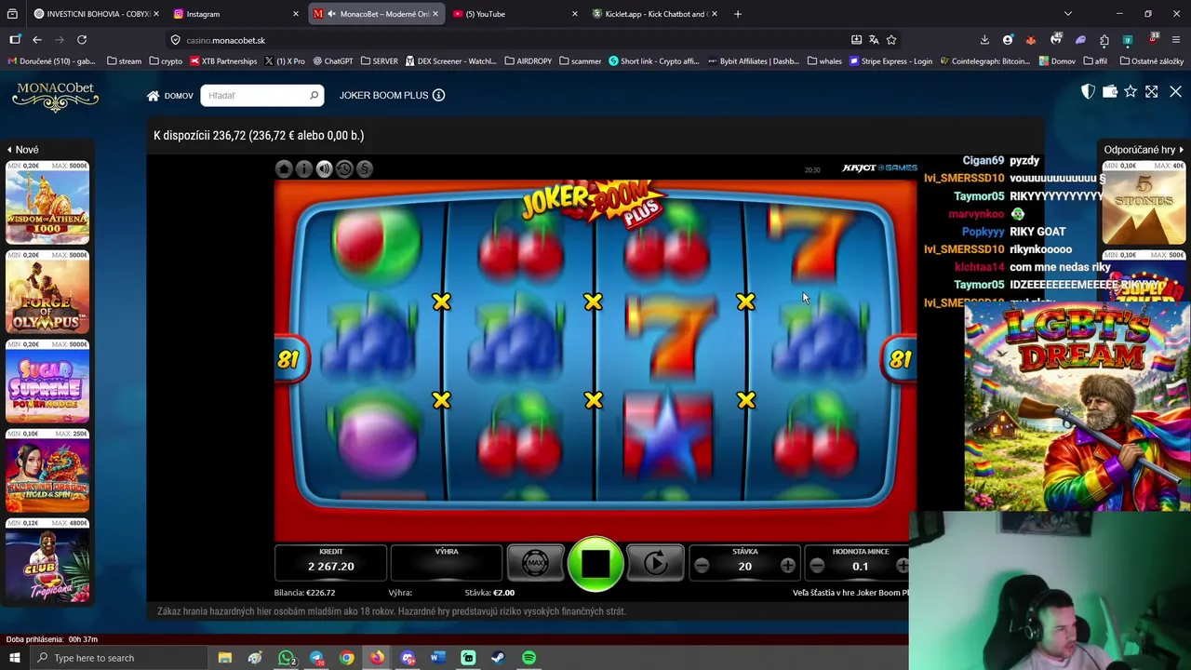
Task: Open the browser extensions puzzle icon
Action: 1104,40
